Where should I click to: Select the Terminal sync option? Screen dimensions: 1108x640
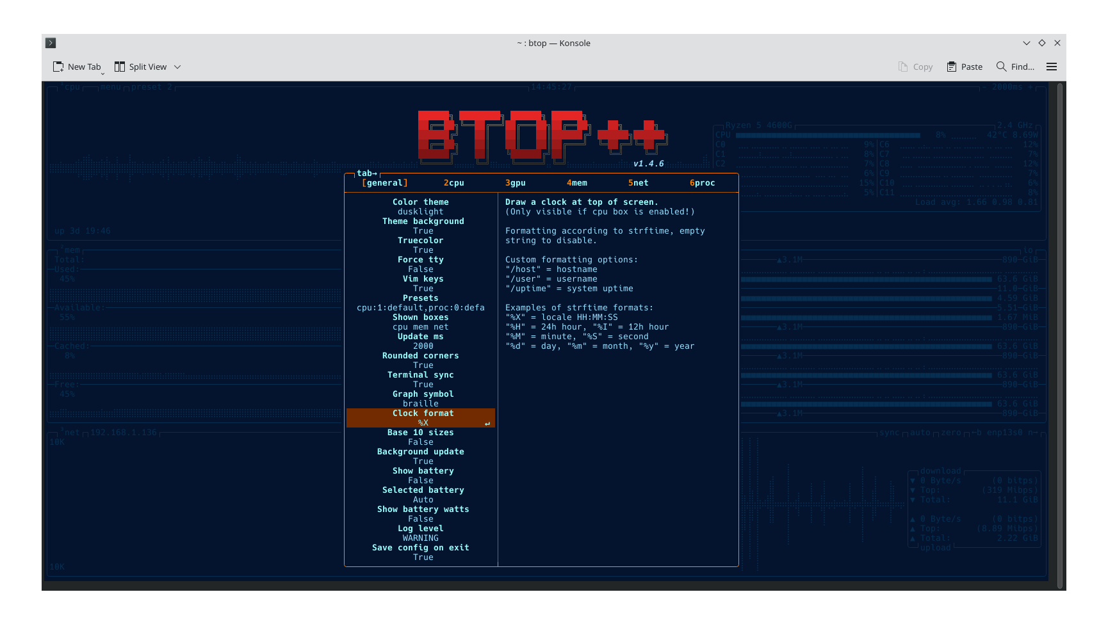421,375
